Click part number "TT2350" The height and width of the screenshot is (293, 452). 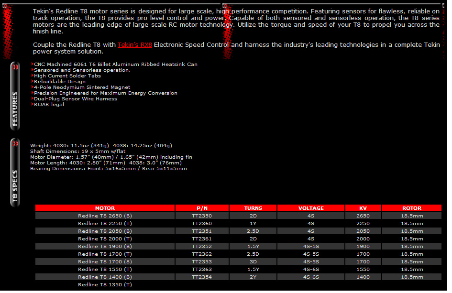point(202,216)
